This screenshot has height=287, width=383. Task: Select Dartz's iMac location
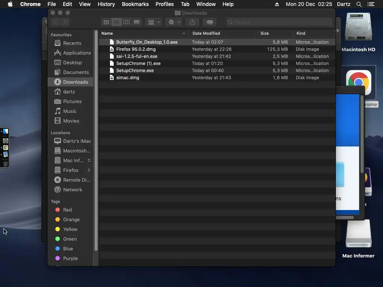coord(70,141)
